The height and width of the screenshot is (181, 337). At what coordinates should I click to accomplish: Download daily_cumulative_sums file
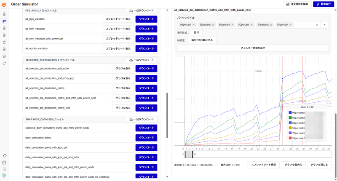click(146, 138)
